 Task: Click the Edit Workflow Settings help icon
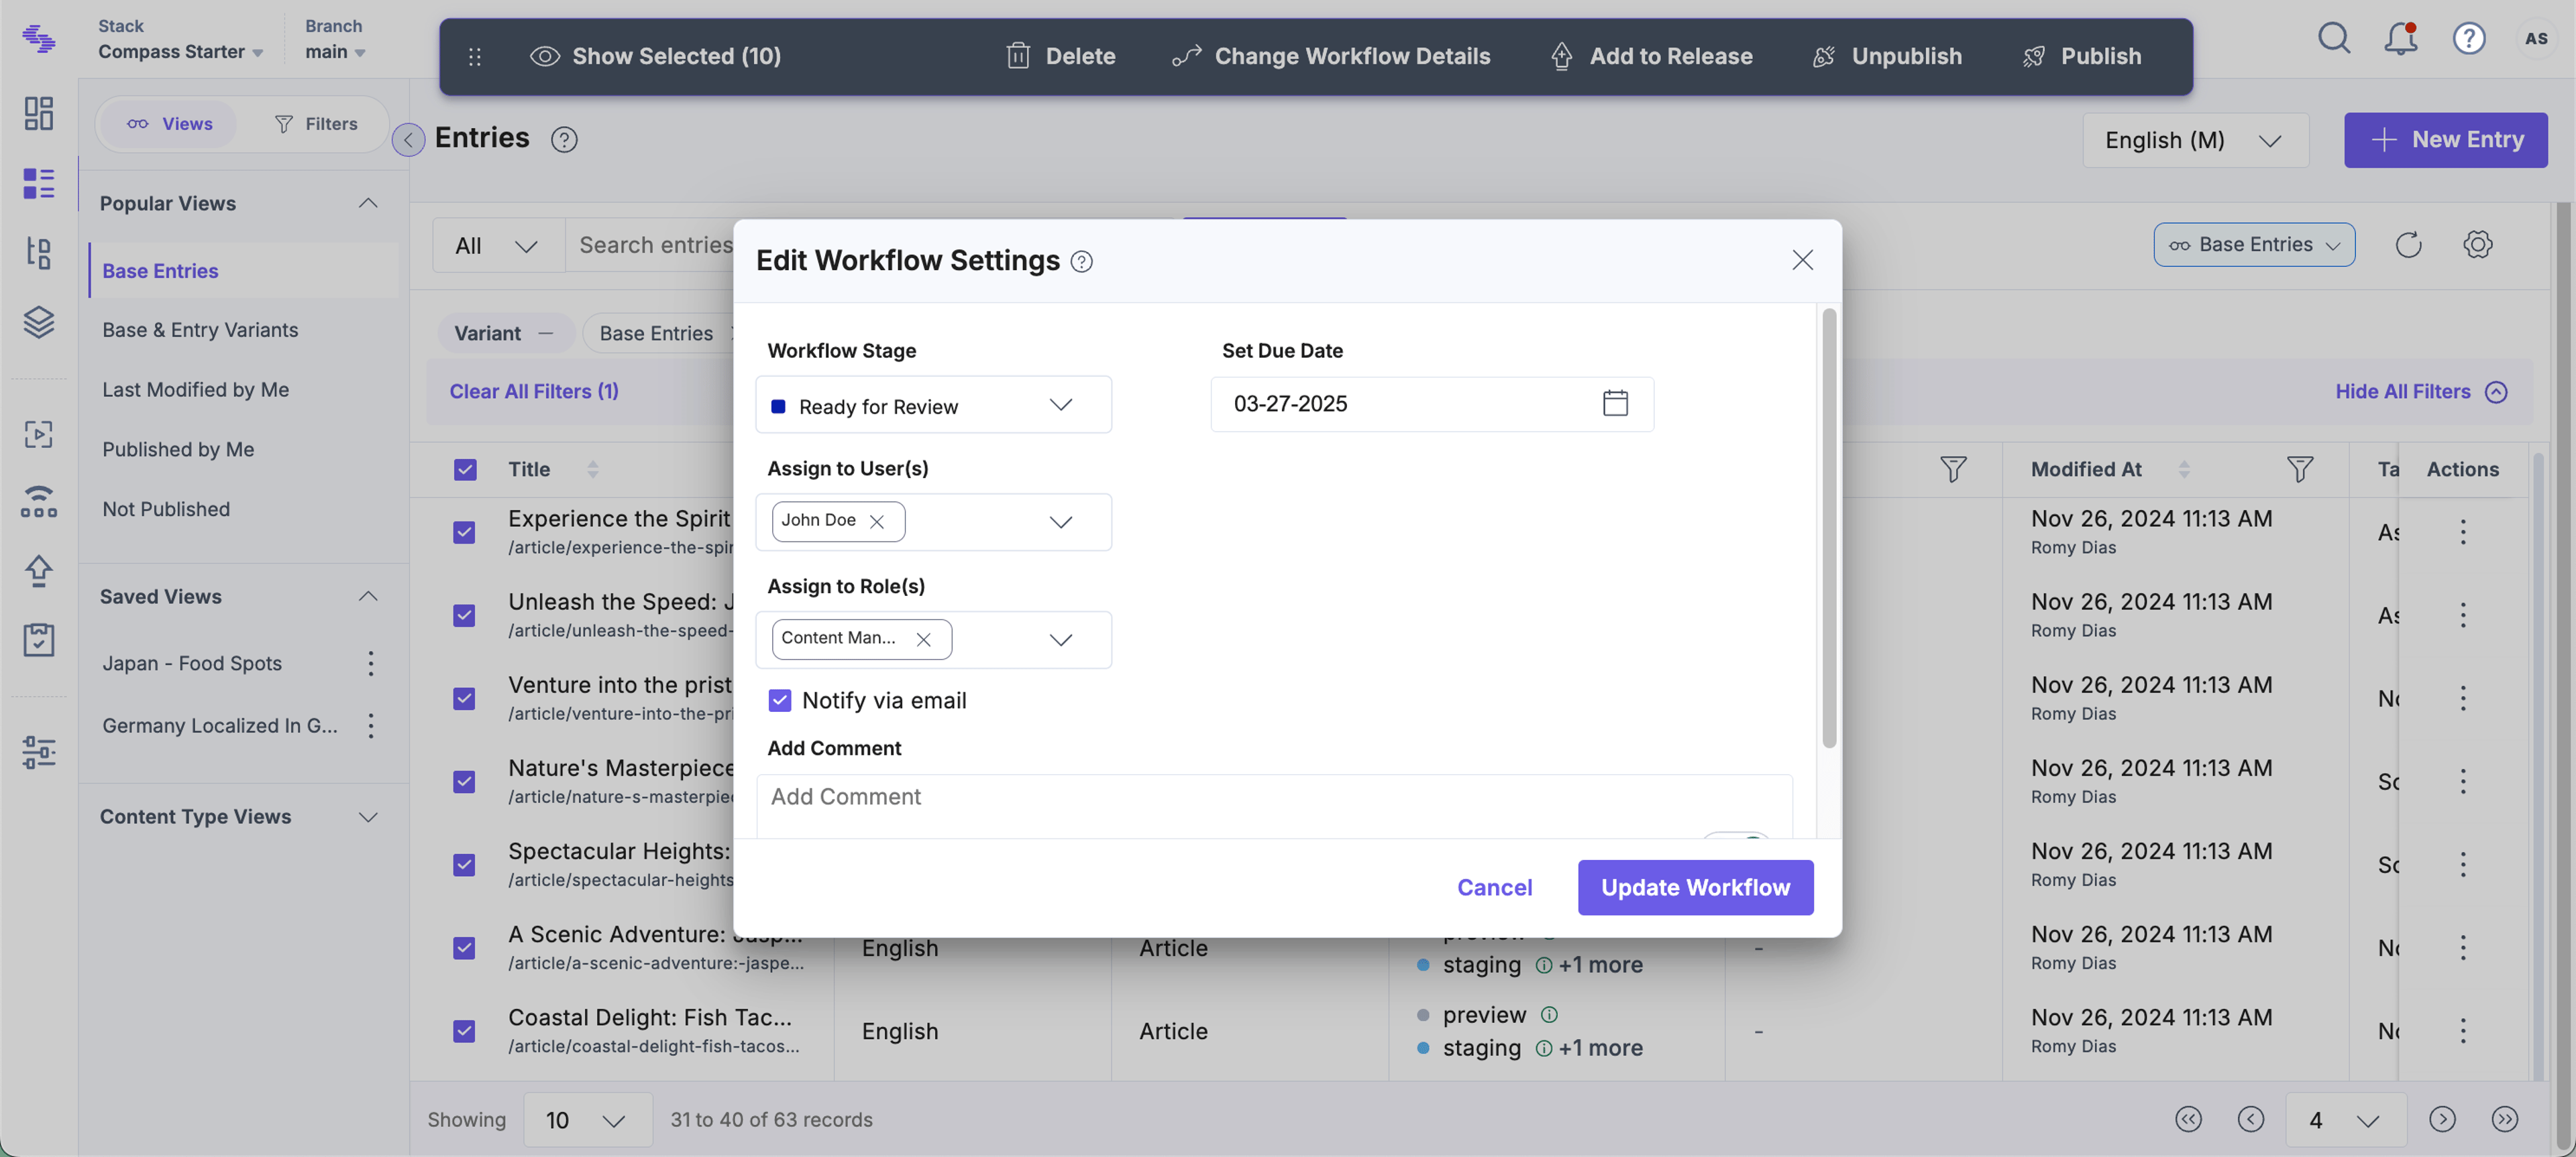[1081, 261]
